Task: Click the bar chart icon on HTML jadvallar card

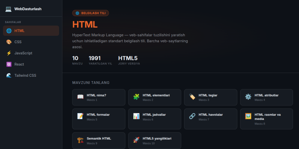Action: 136,116
